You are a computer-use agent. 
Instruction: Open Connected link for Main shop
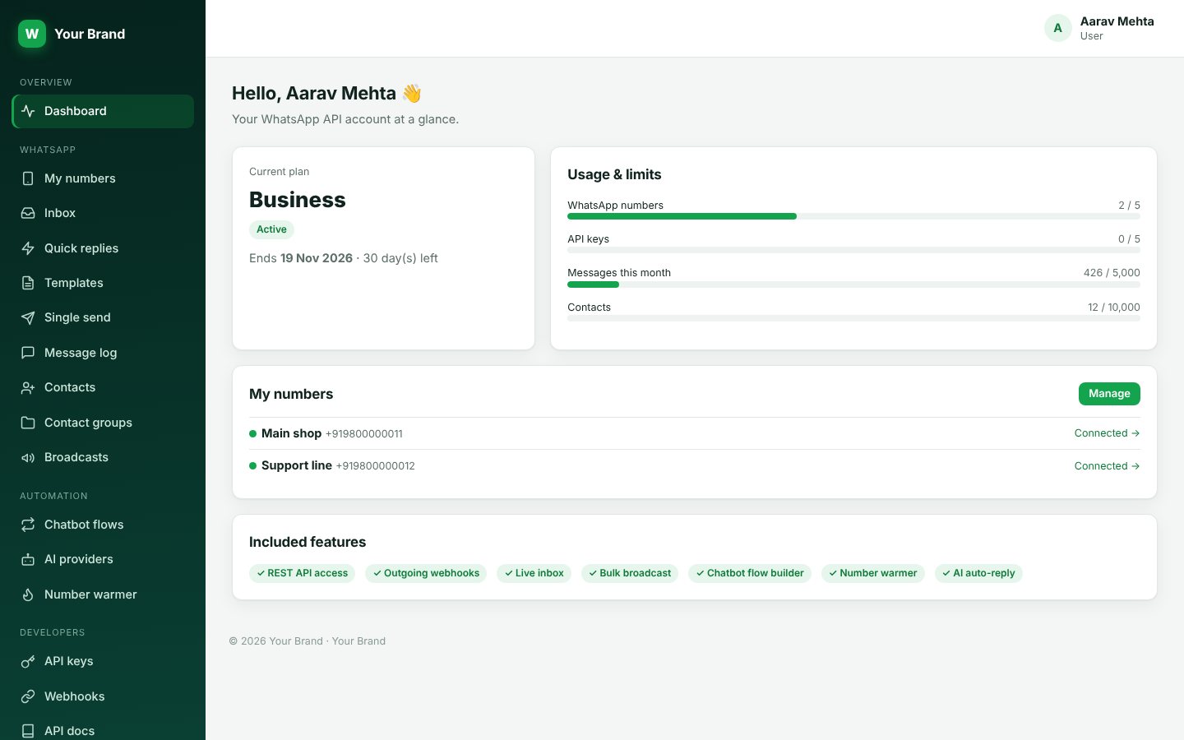click(x=1107, y=433)
